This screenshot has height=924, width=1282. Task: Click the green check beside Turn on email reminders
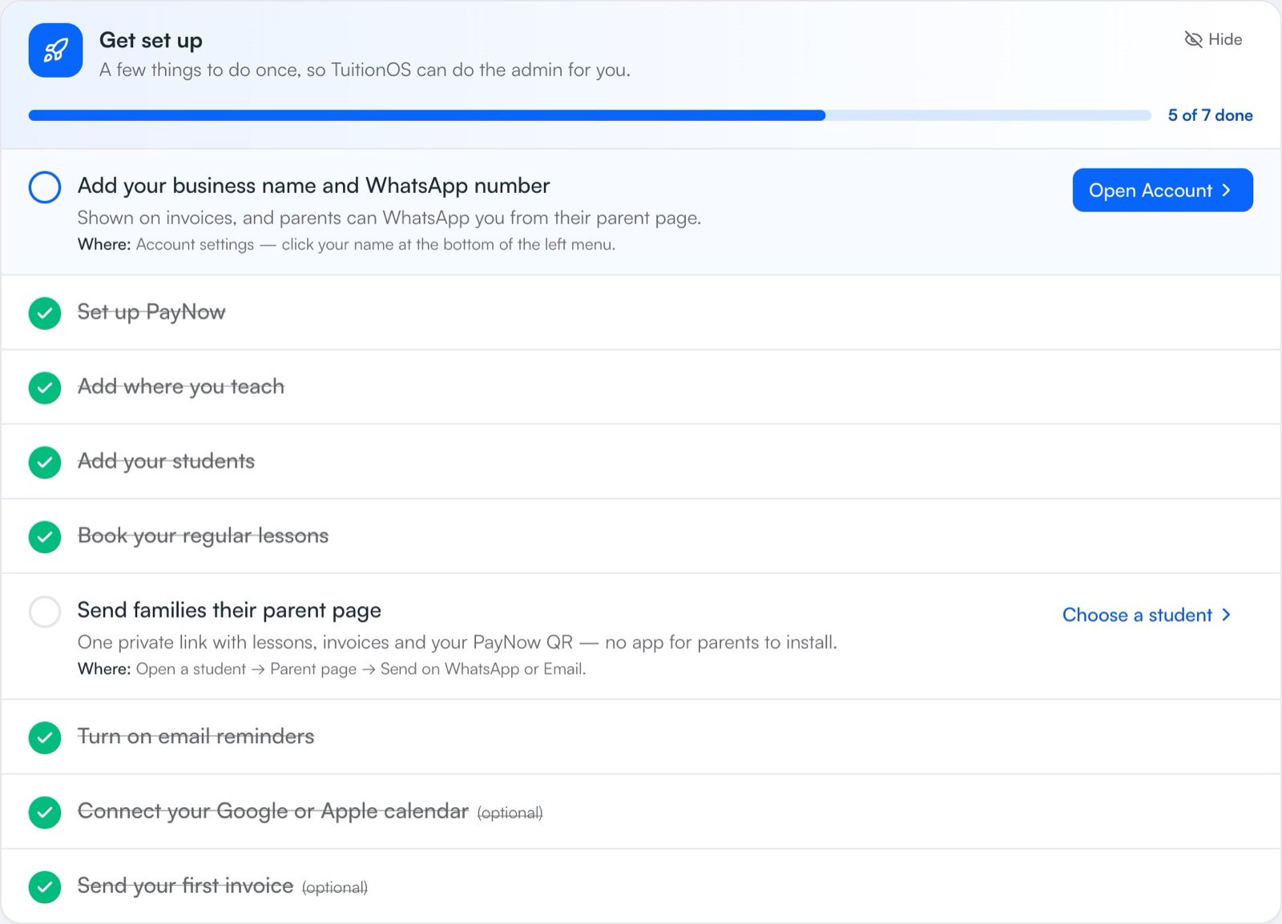tap(45, 737)
